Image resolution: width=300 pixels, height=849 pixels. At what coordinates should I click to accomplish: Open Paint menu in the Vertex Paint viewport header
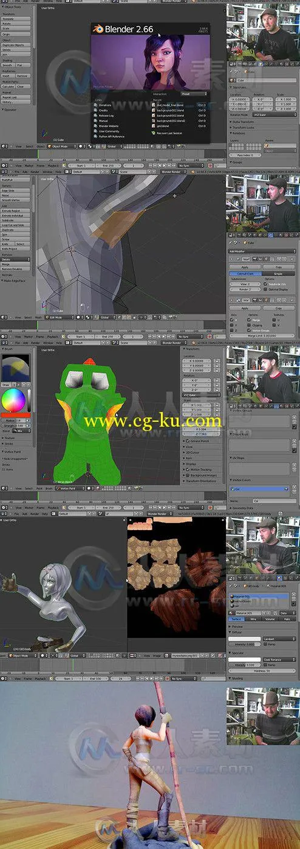pyautogui.click(x=40, y=488)
